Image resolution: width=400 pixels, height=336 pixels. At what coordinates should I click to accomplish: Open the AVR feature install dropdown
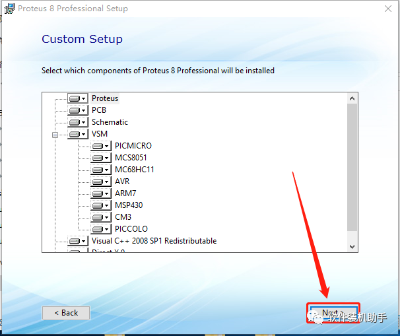[x=101, y=182]
